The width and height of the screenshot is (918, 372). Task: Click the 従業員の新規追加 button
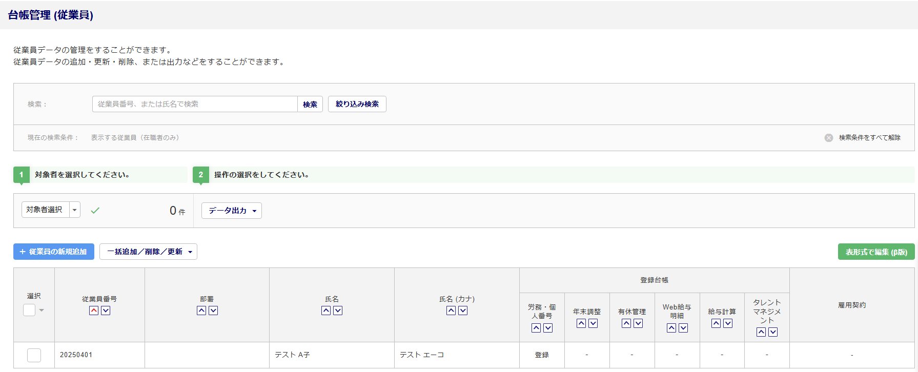54,252
